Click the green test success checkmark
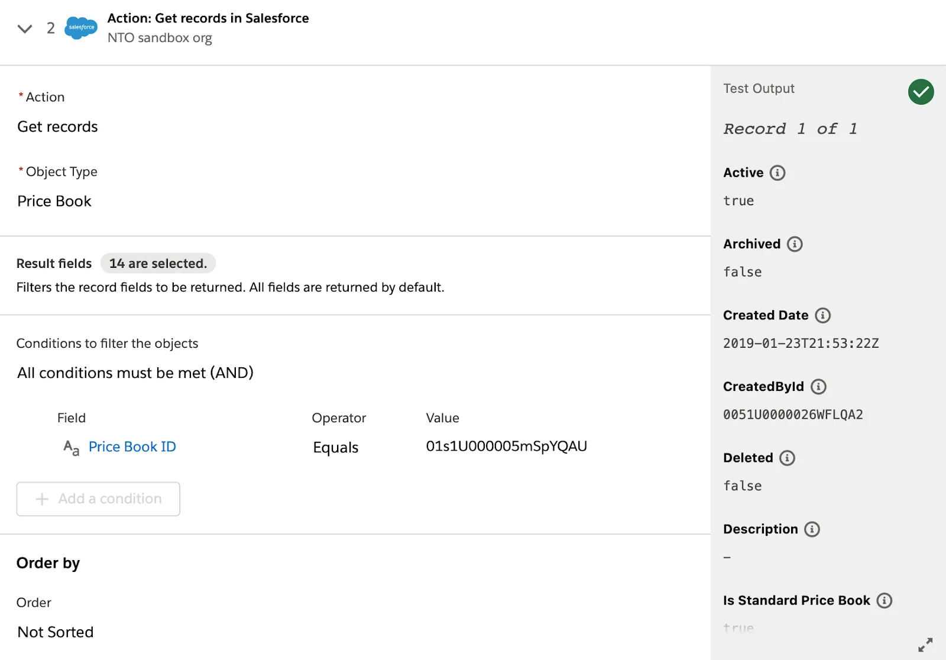 click(920, 92)
